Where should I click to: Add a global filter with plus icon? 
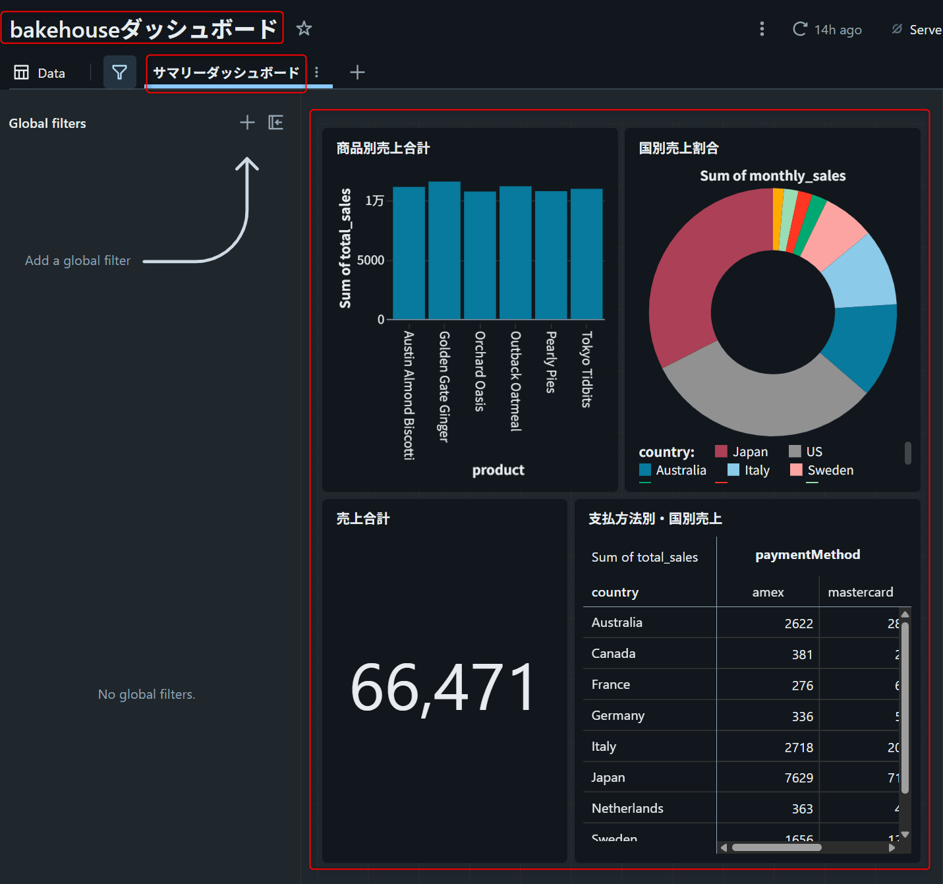coord(247,123)
